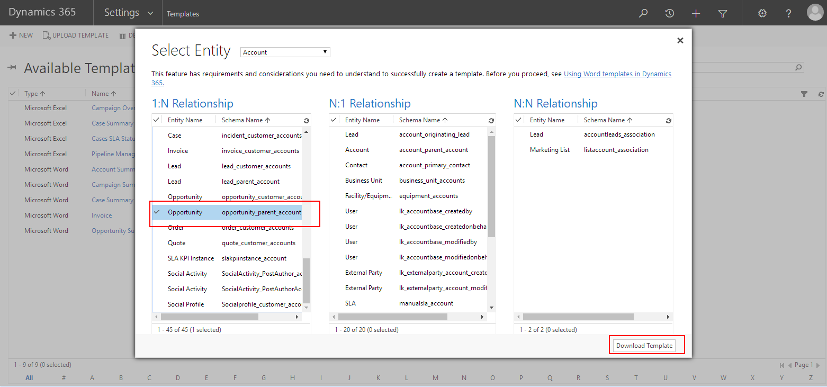Viewport: 827px width, 387px height.
Task: Click the Download Template button
Action: pos(644,345)
